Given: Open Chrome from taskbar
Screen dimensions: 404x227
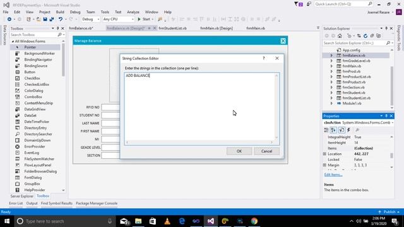Looking at the screenshot, I should pyautogui.click(x=254, y=221).
